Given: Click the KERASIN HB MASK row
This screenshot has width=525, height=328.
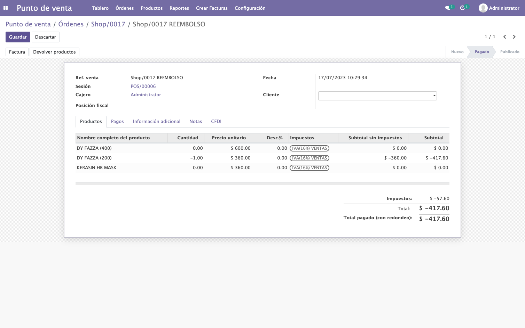Looking at the screenshot, I should point(262,168).
